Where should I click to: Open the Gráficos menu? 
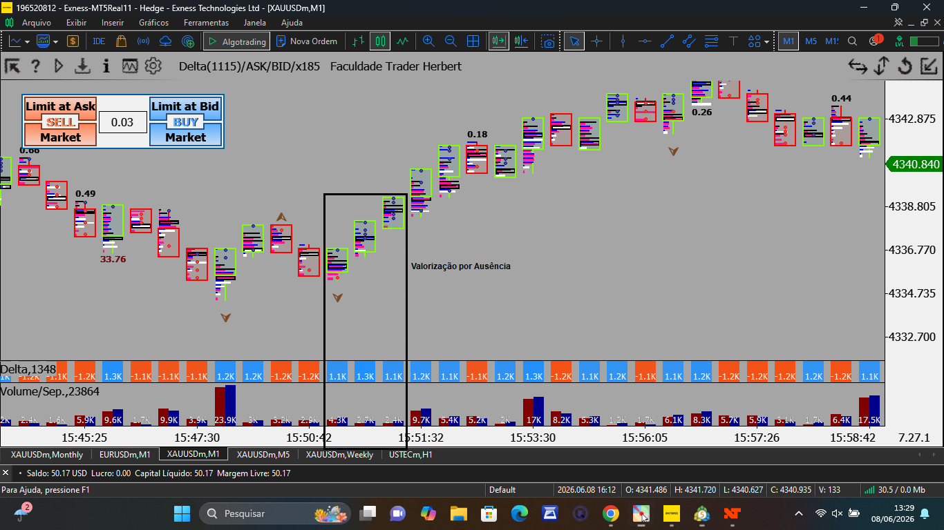153,23
